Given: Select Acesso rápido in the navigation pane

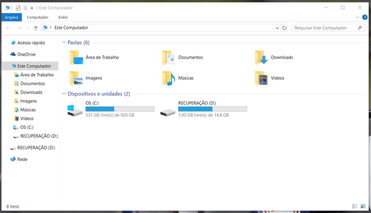Looking at the screenshot, I should [x=31, y=43].
